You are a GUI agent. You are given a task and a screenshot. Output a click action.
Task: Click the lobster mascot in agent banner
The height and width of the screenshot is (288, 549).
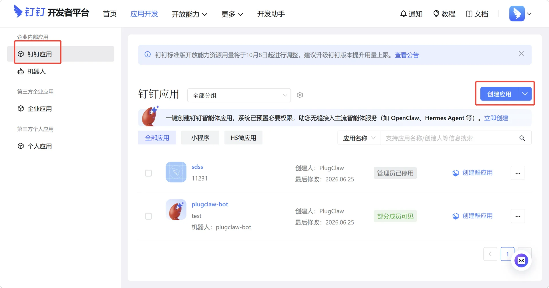(150, 116)
